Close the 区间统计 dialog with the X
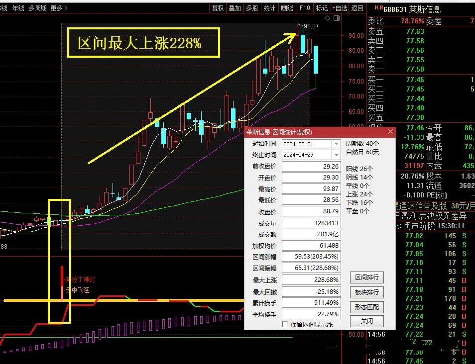 pyautogui.click(x=390, y=132)
